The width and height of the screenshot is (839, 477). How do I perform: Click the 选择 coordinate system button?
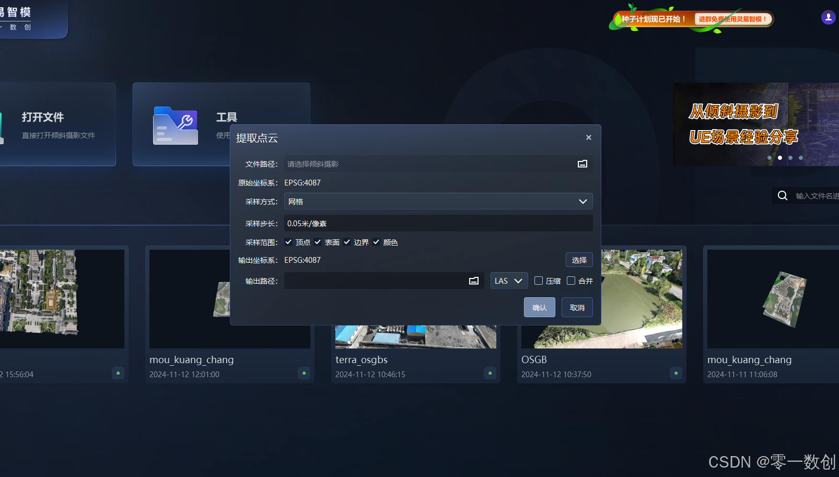point(579,260)
